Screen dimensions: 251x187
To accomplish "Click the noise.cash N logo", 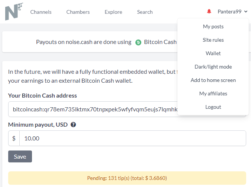I will (14, 12).
